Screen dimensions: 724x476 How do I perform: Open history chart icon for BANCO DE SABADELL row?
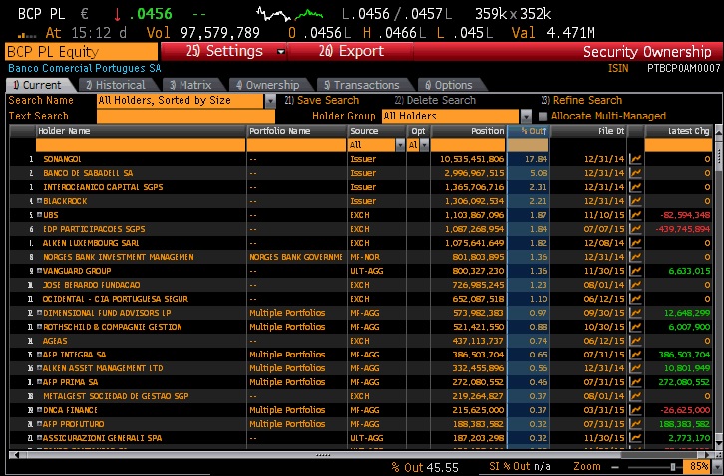[x=636, y=173]
